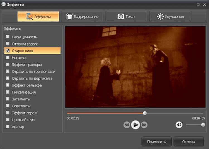Uncheck the Старое кино effect
This screenshot has width=209, height=149.
(8, 51)
